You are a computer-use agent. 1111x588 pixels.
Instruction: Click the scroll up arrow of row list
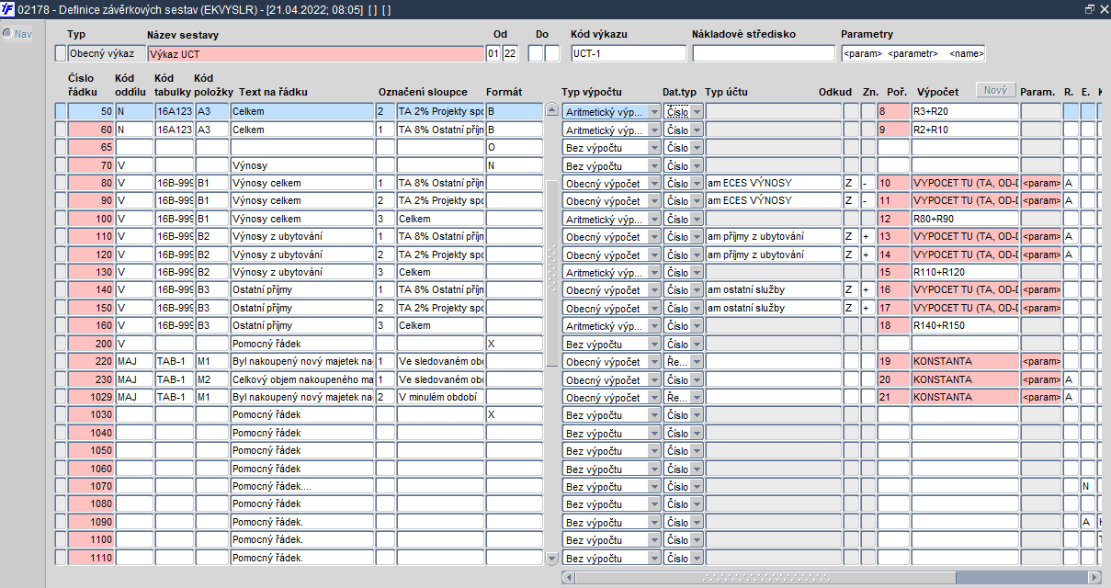pos(551,110)
